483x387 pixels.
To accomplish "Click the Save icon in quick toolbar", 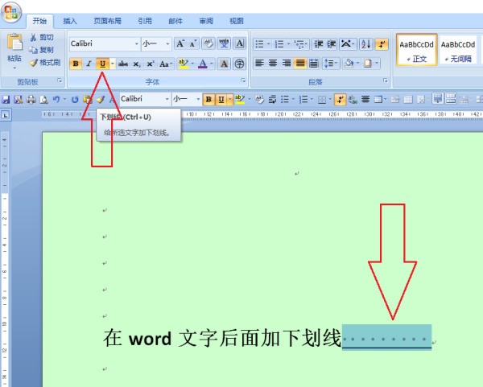I will click(6, 100).
